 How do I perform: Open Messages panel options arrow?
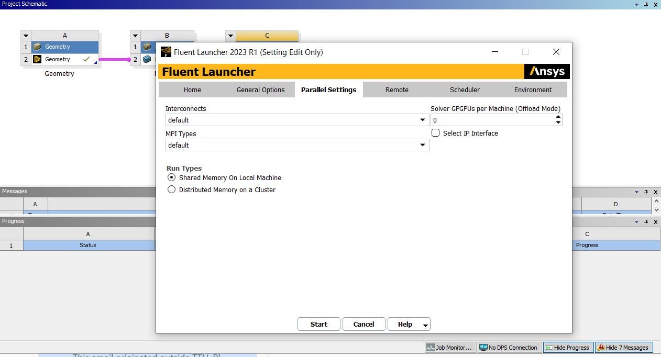click(x=637, y=192)
